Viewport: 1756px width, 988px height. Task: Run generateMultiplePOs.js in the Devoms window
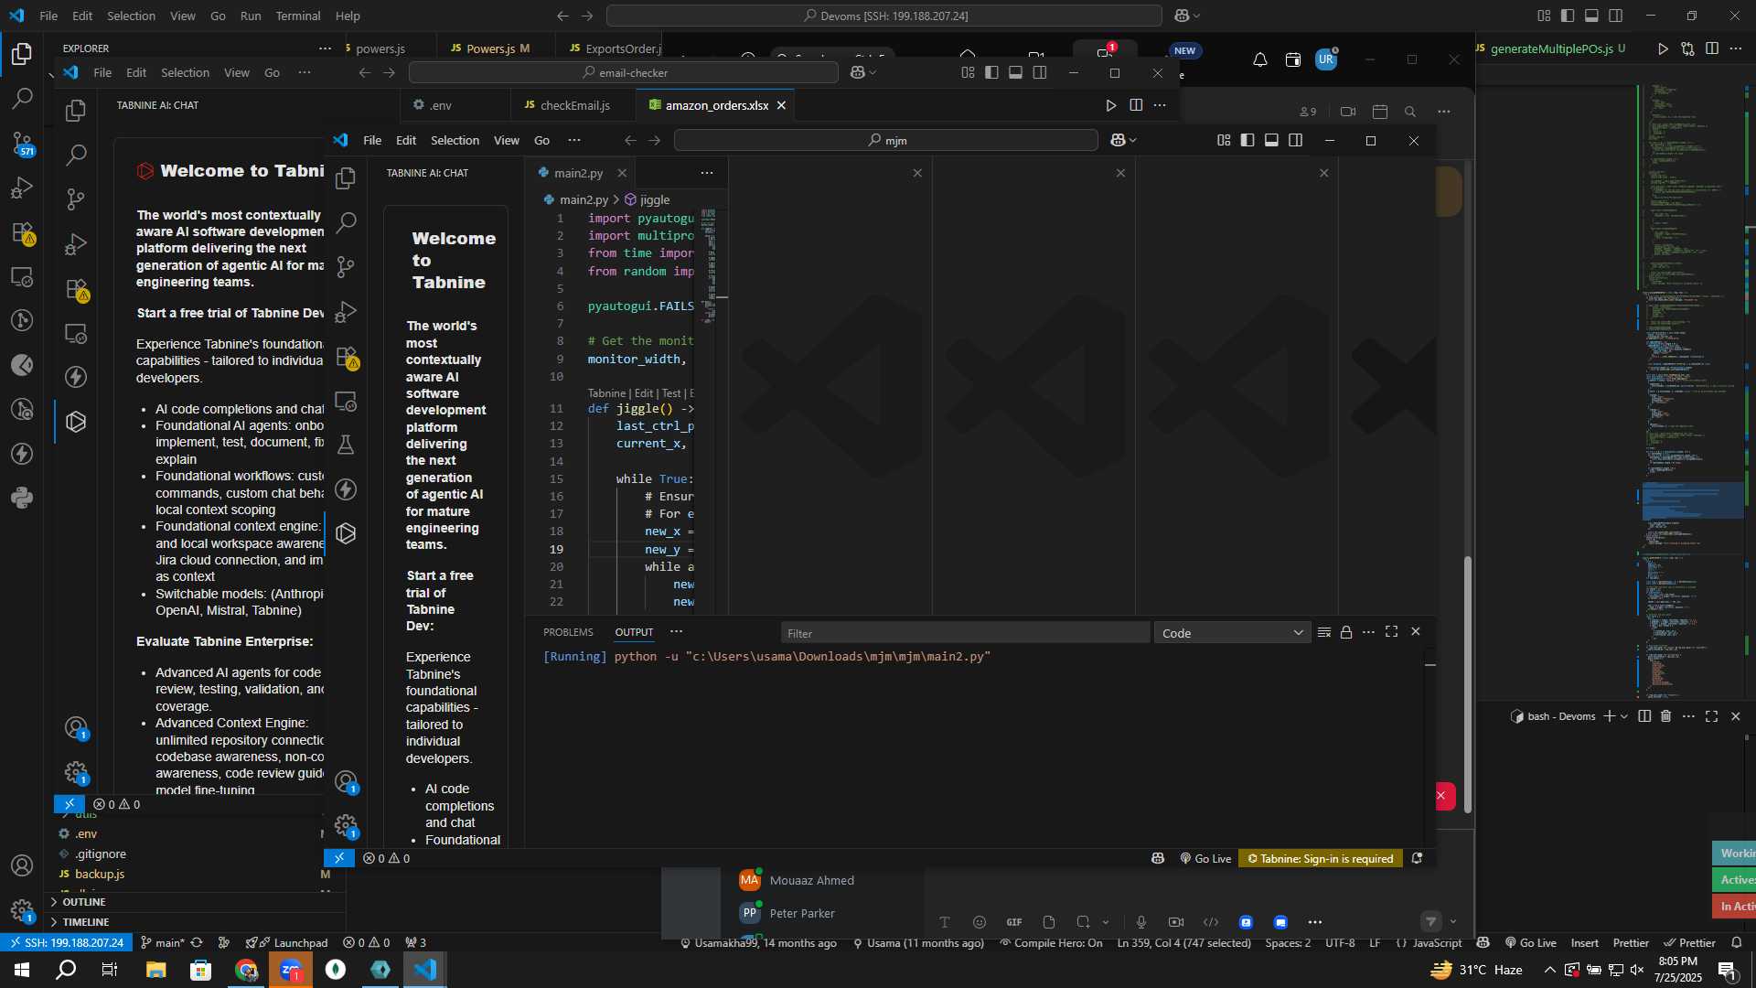[1663, 48]
